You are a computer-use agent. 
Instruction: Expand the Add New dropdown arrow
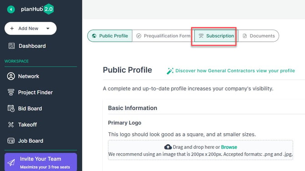(x=48, y=28)
